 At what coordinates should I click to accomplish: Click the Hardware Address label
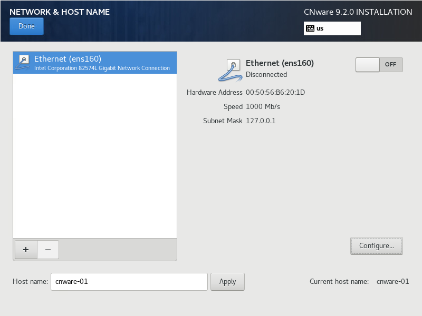tap(215, 93)
